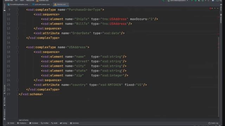Click fold end marker on line 26

tap(18, 90)
